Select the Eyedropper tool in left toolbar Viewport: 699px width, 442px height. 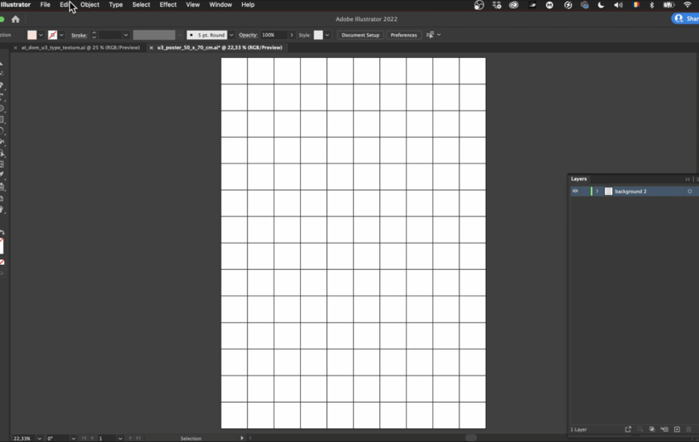[x=2, y=175]
